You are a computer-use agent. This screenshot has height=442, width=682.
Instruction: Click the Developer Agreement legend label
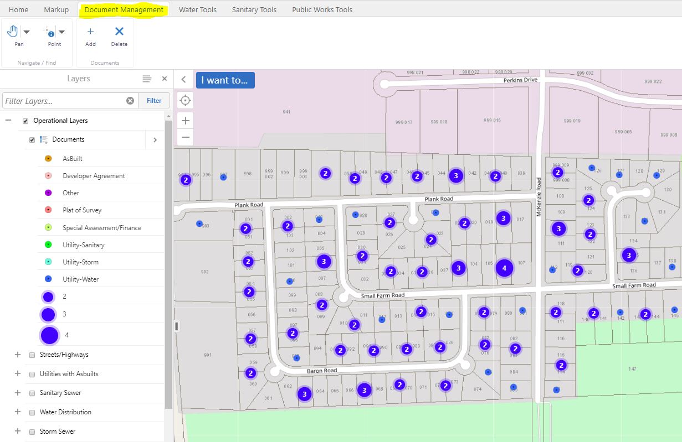click(94, 176)
